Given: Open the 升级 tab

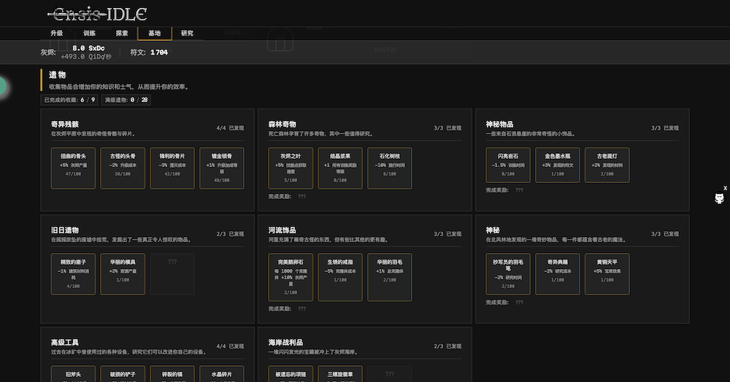Looking at the screenshot, I should [57, 34].
